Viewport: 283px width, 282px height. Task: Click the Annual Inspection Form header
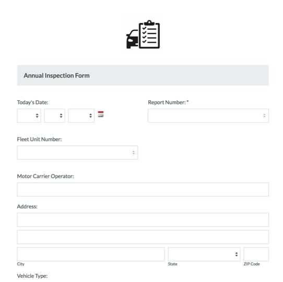click(x=56, y=76)
